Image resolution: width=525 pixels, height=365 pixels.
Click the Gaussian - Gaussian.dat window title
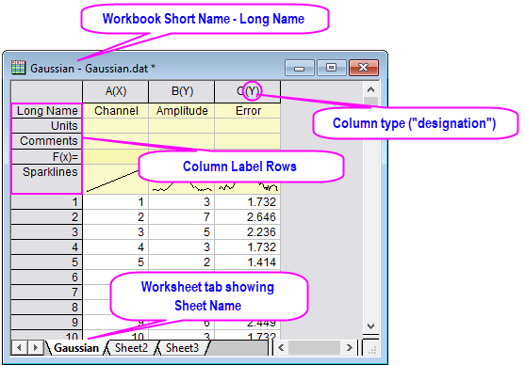tap(92, 68)
